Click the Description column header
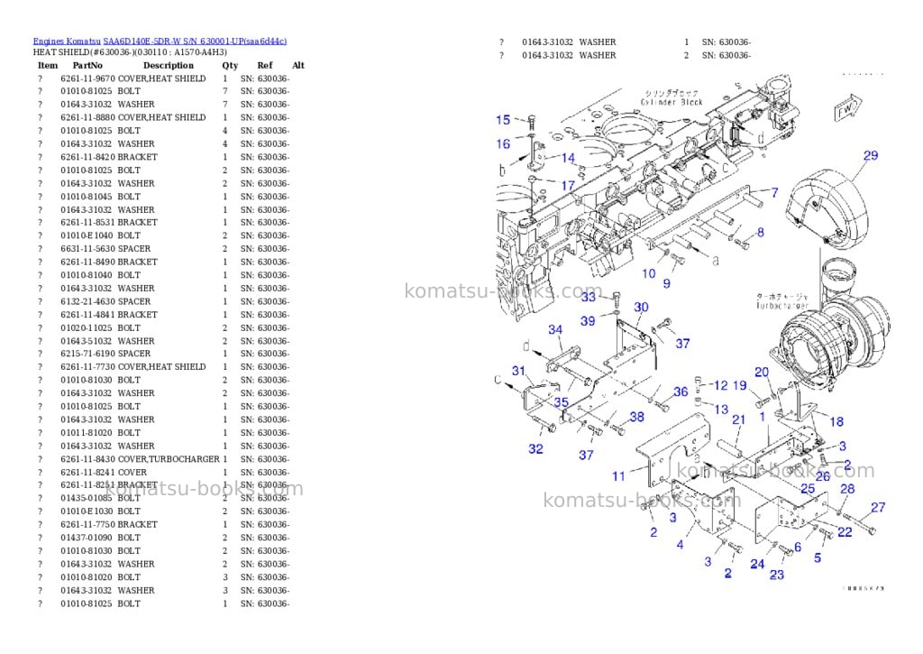 [x=168, y=65]
